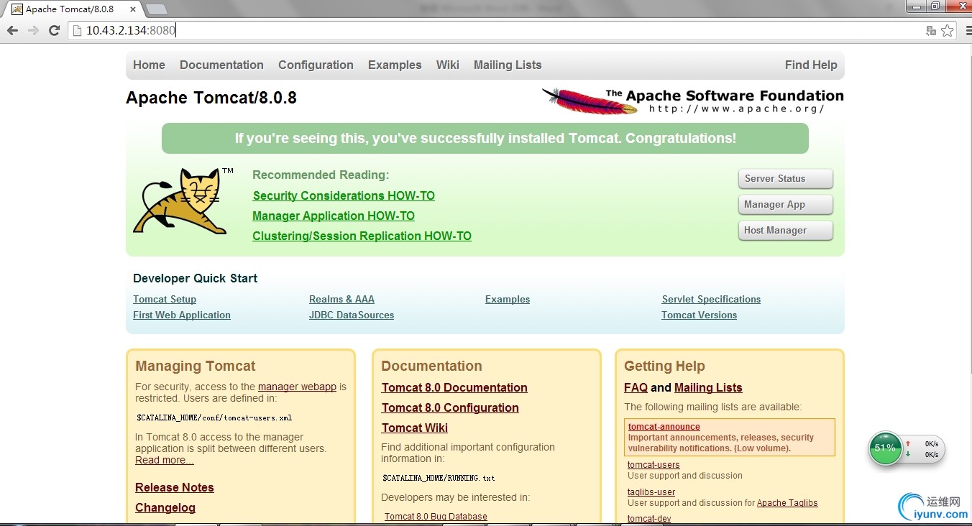Image resolution: width=972 pixels, height=526 pixels.
Task: Open the Manager App button
Action: (x=785, y=204)
